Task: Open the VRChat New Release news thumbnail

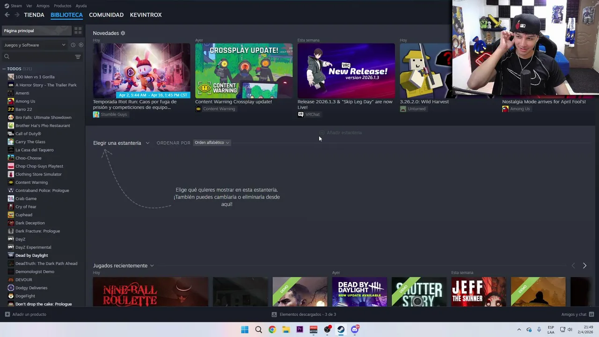Action: [346, 71]
